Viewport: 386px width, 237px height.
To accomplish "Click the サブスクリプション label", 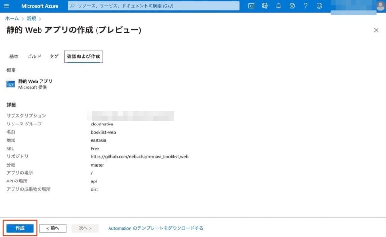I will (x=27, y=116).
